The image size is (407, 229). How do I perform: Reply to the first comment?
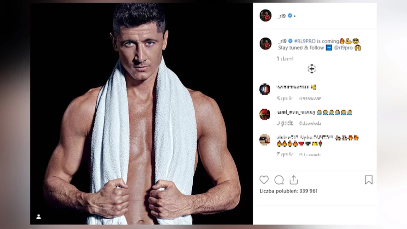[x=310, y=98]
